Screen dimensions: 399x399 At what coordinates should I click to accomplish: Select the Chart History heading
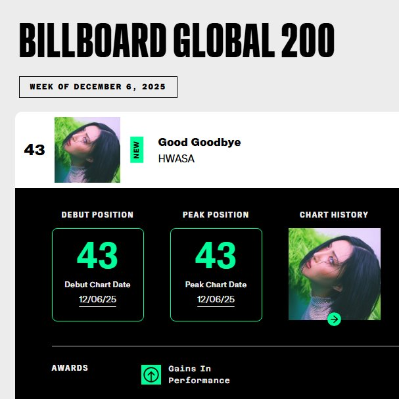[x=334, y=215]
